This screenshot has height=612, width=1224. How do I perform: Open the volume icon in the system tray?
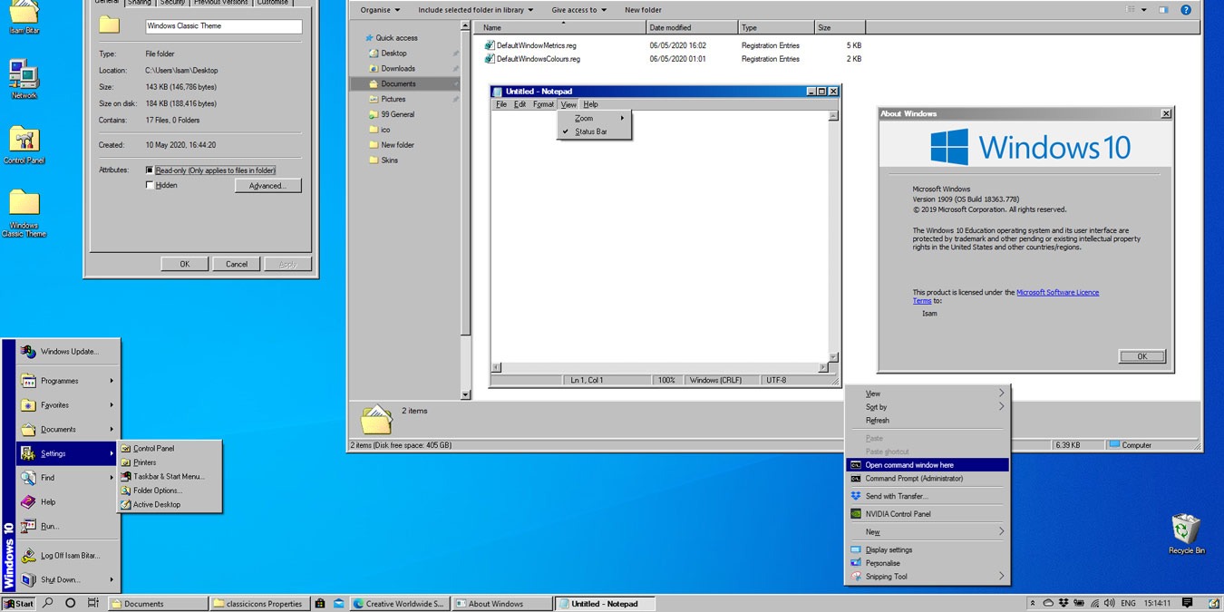pos(1109,603)
